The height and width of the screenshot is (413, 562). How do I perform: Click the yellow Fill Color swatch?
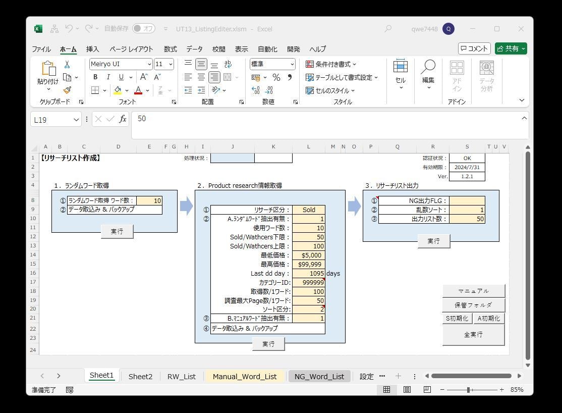[x=118, y=90]
